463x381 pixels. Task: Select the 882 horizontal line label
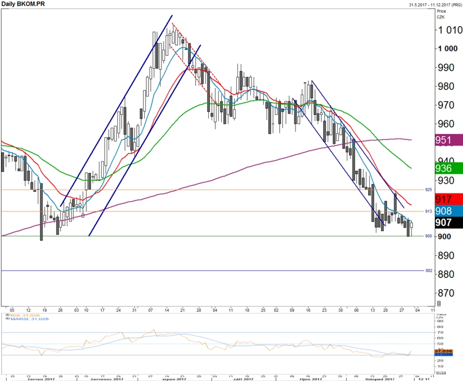[x=428, y=271]
